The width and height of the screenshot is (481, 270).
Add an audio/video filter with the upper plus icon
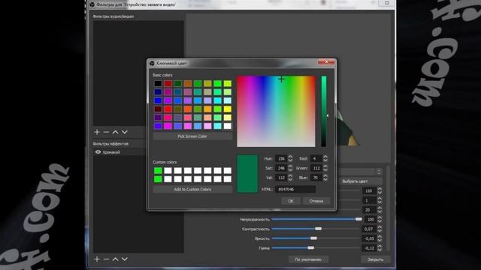point(97,132)
